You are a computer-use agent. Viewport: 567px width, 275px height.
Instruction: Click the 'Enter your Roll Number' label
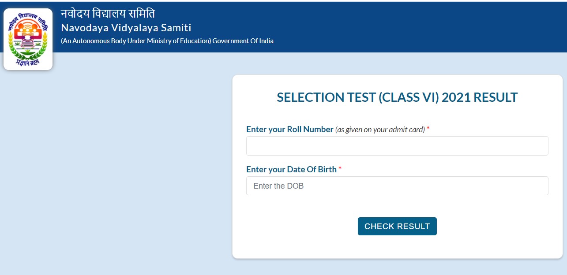(x=289, y=129)
